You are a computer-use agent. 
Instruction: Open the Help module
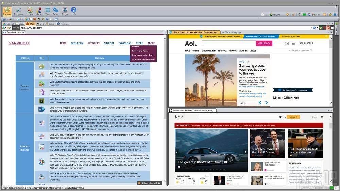coord(74,11)
